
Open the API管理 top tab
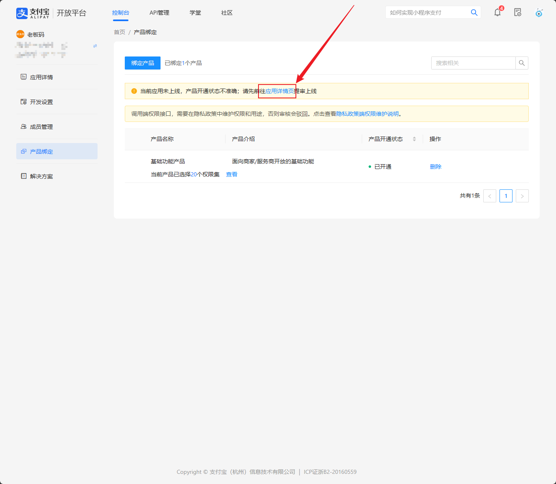pos(159,13)
